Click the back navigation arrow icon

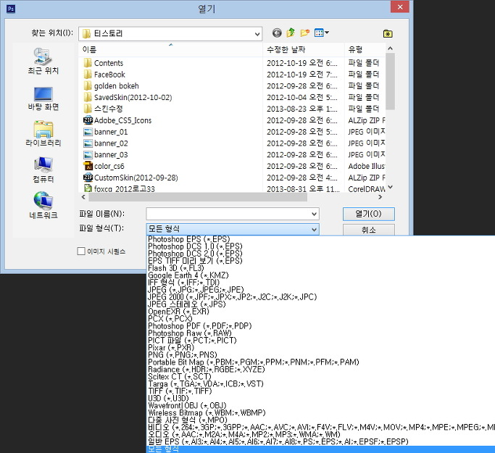pos(276,33)
